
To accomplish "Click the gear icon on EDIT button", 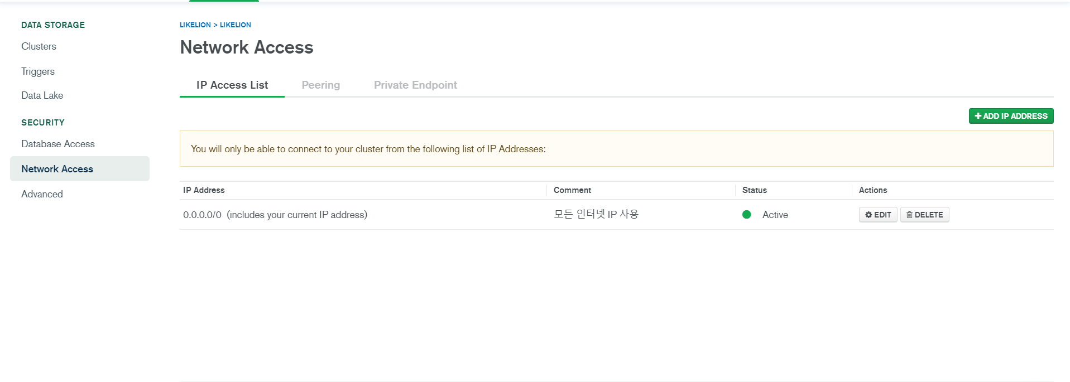I will pyautogui.click(x=868, y=215).
